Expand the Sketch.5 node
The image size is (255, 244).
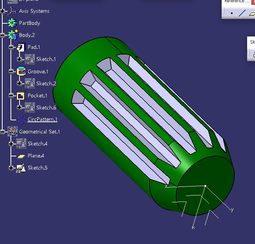click(x=11, y=168)
